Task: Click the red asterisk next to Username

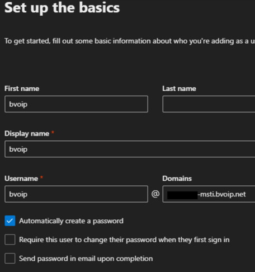Action: (41, 177)
